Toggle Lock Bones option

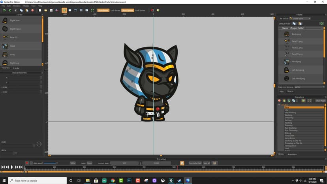pos(115,10)
